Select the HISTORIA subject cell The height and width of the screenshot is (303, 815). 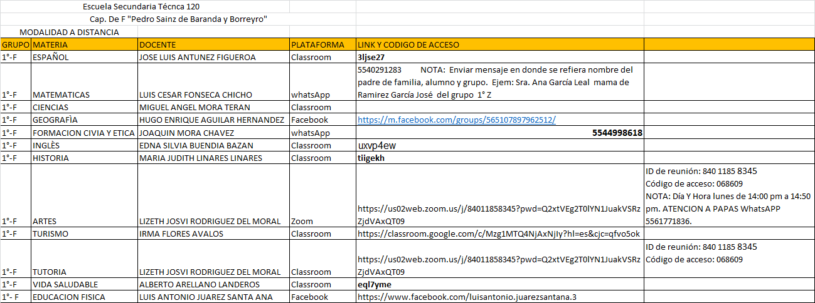tap(84, 158)
